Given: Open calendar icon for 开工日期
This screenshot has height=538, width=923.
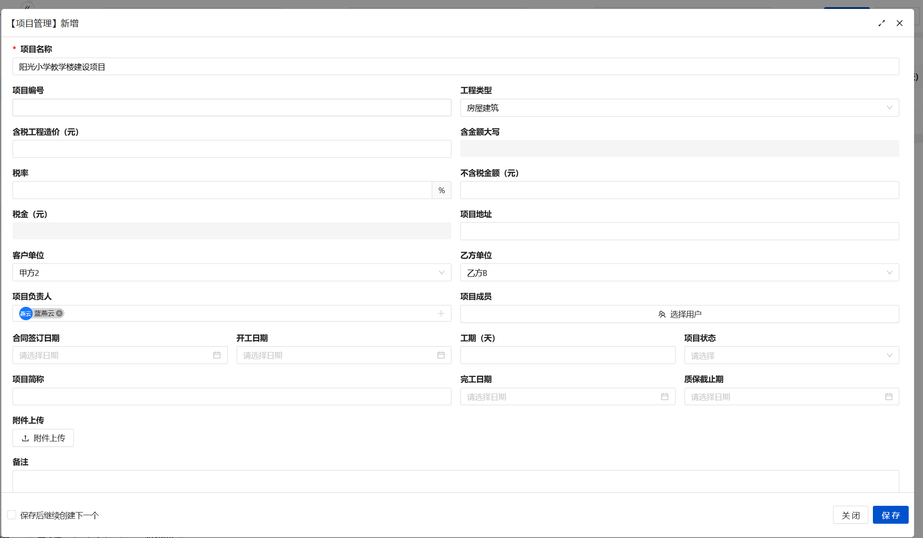Looking at the screenshot, I should pyautogui.click(x=441, y=355).
